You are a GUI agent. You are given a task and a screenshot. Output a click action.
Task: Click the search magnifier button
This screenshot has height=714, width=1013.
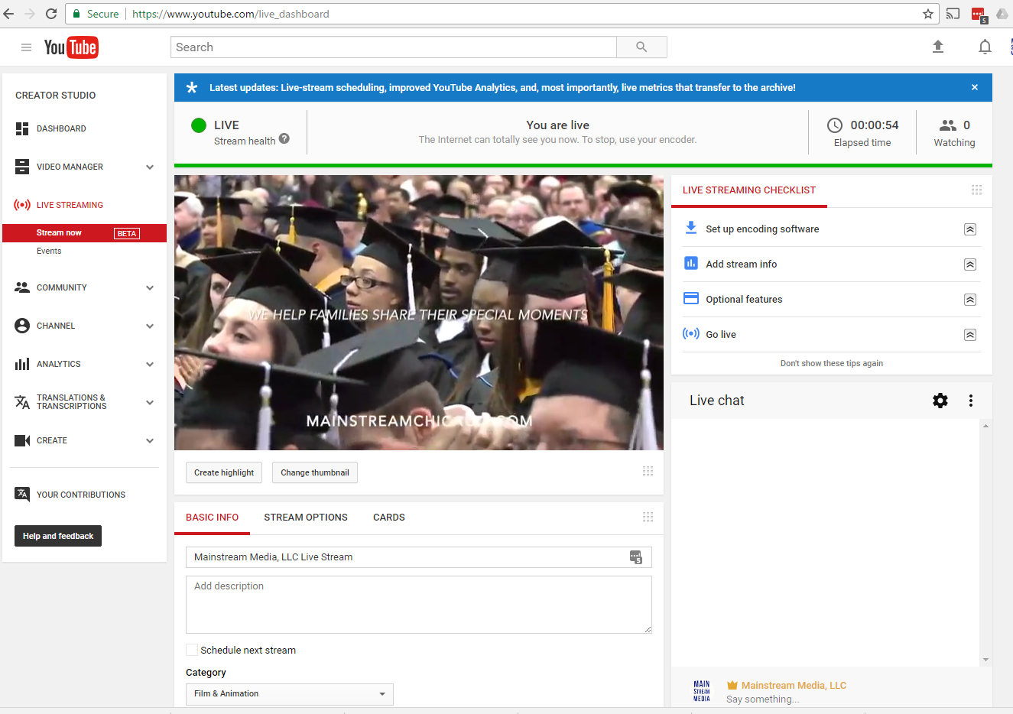point(641,47)
